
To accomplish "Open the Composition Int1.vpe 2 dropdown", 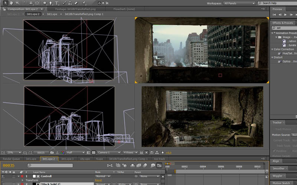I will pyautogui.click(x=25, y=9).
